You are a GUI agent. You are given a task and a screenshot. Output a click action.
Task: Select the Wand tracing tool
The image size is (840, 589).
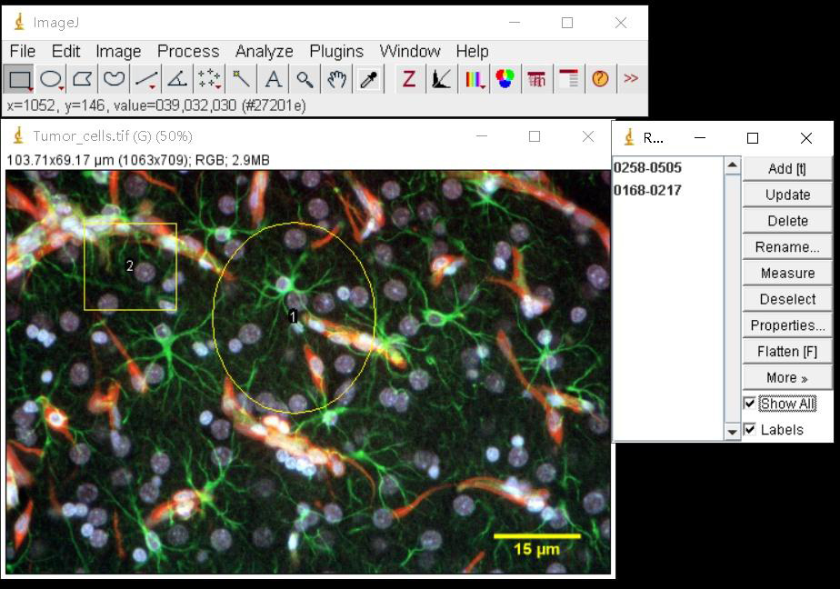tap(241, 80)
